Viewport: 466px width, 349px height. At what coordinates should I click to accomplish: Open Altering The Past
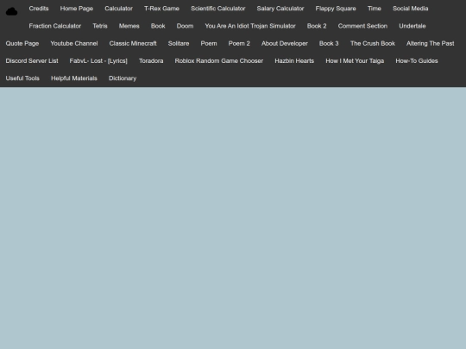[431, 44]
